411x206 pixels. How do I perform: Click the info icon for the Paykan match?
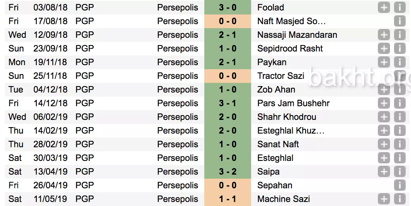[399, 62]
